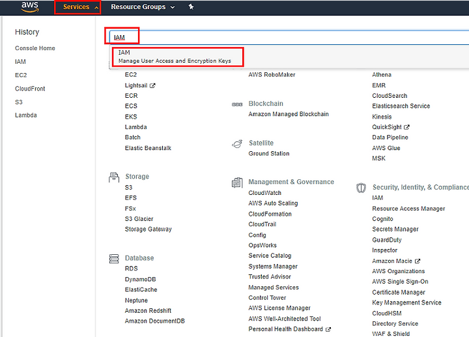The image size is (469, 337).
Task: Click Personal Health Dashboard external link icon
Action: [x=328, y=329]
